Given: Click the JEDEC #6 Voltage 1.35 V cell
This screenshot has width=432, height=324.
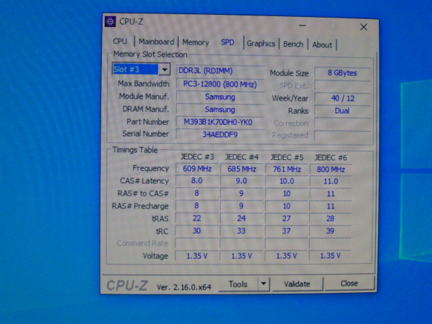Looking at the screenshot, I should [x=331, y=256].
